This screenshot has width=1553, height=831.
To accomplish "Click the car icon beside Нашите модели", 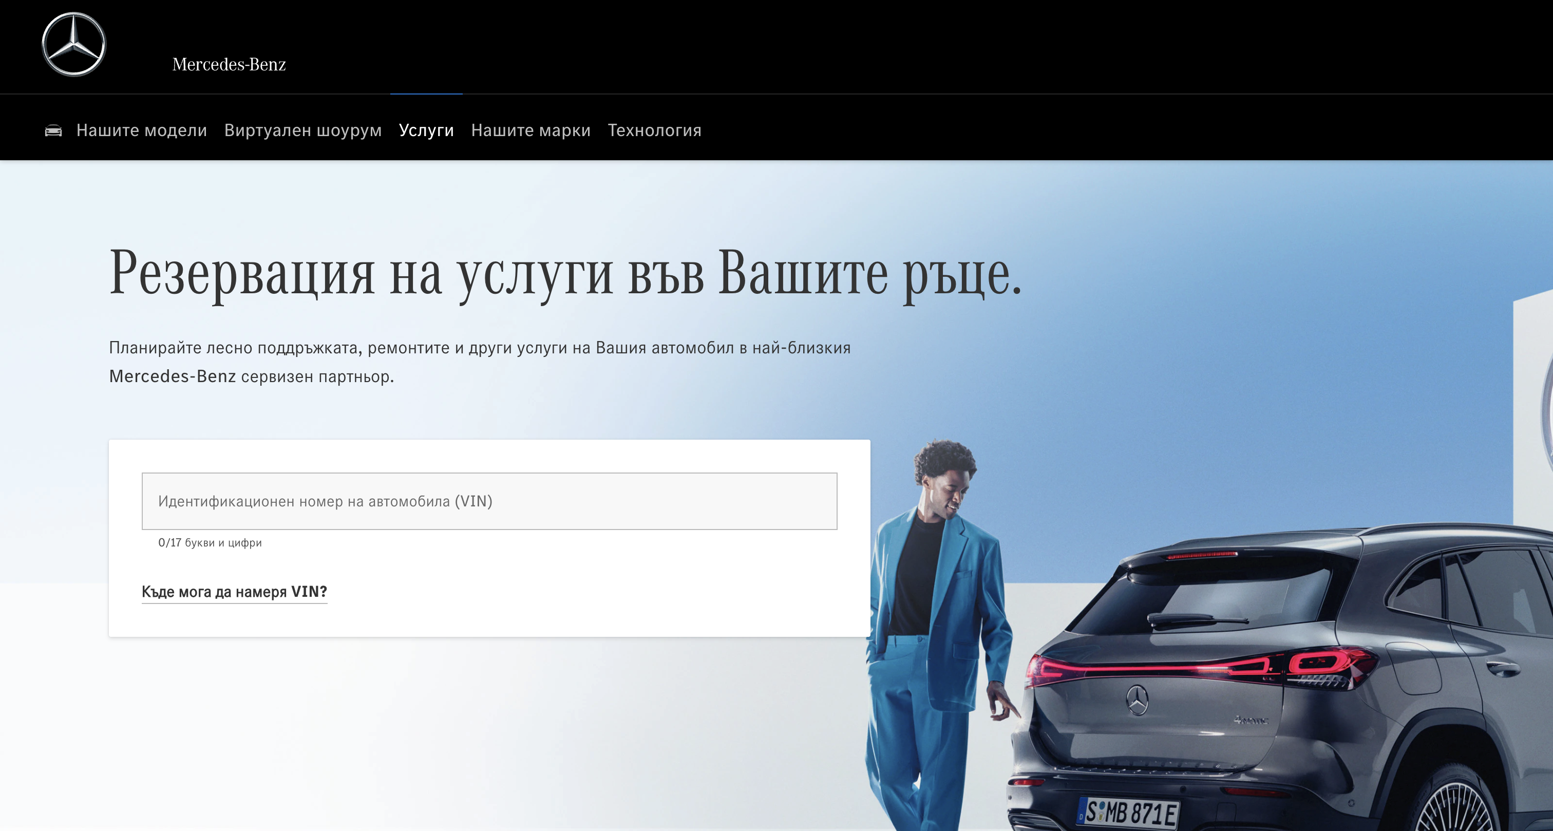I will [x=53, y=130].
